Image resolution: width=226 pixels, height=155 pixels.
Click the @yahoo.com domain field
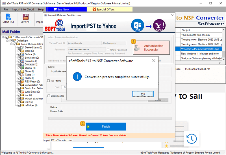pyautogui.click(x=114, y=43)
